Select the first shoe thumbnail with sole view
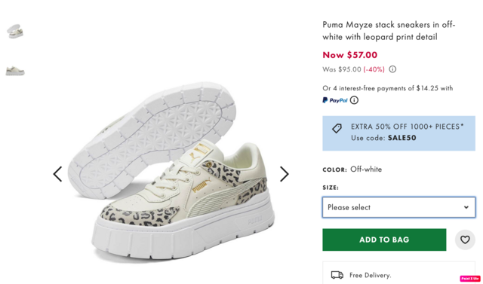 [15, 32]
